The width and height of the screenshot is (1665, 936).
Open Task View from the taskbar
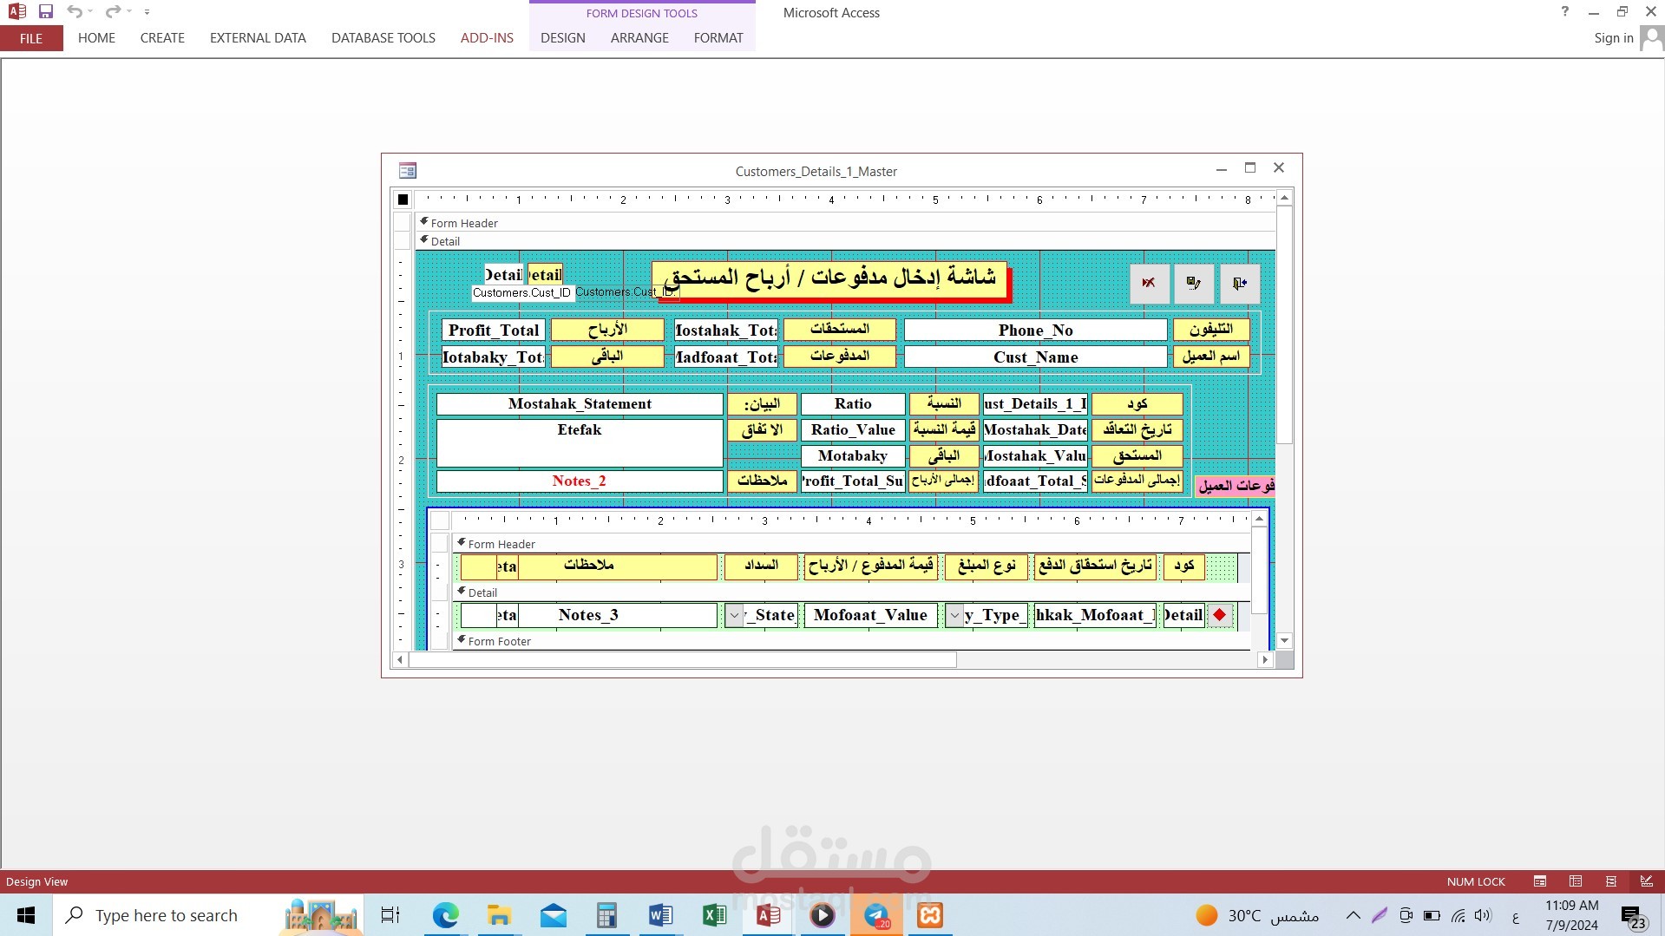coord(390,915)
